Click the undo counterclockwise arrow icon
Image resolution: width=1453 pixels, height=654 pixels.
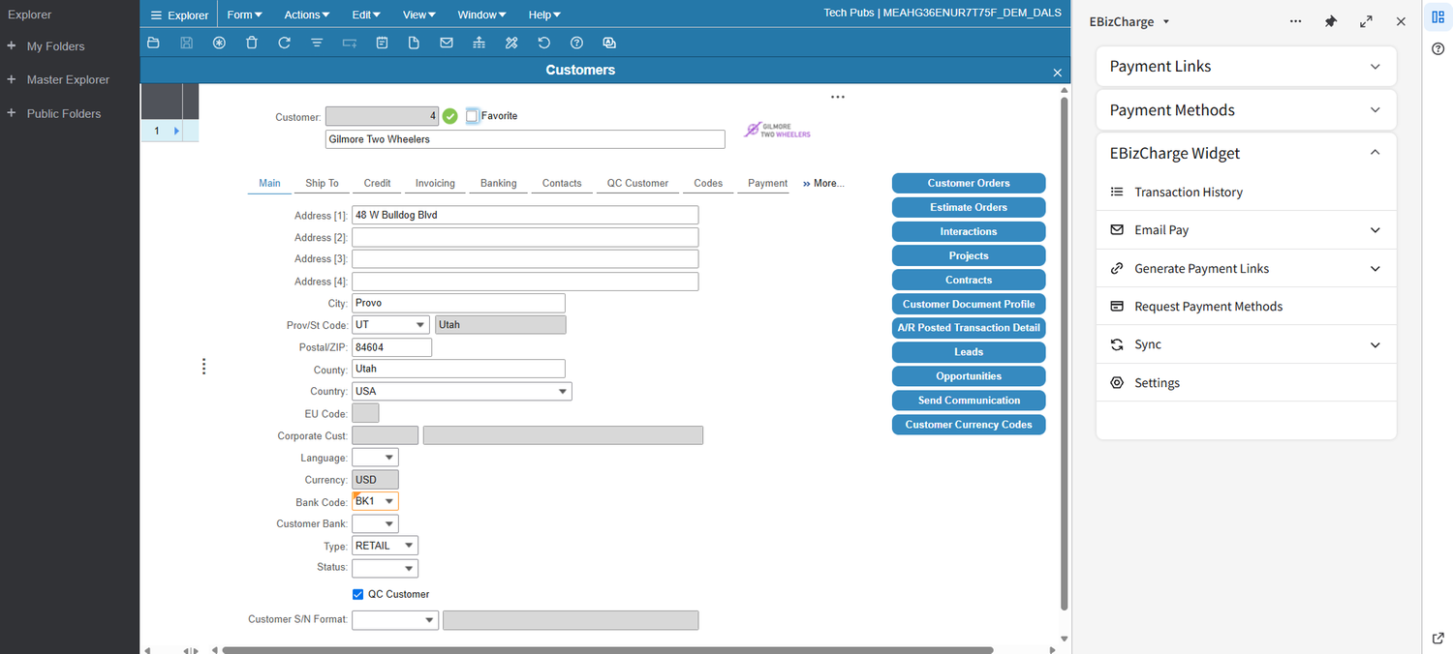coord(544,43)
